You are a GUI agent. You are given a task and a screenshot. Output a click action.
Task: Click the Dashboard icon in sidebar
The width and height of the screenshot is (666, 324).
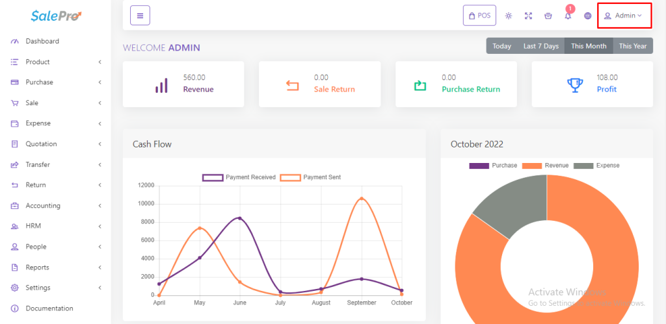(15, 42)
